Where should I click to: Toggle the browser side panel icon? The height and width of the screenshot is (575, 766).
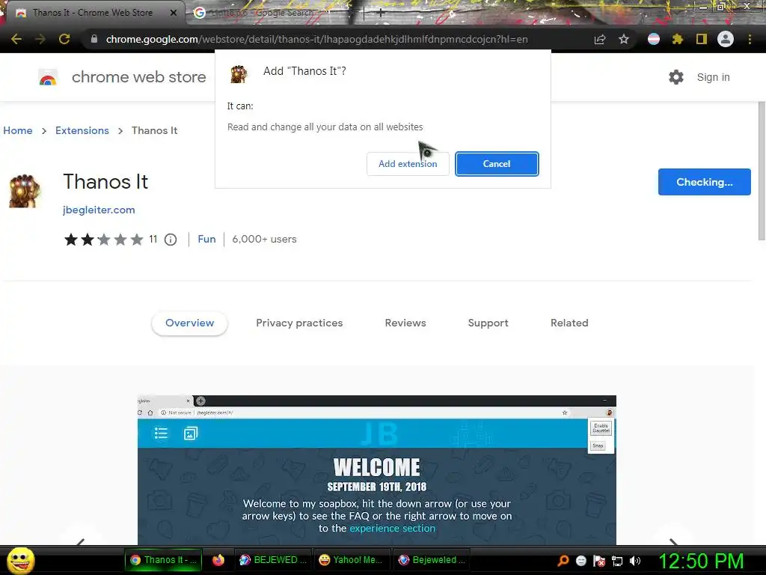(701, 39)
